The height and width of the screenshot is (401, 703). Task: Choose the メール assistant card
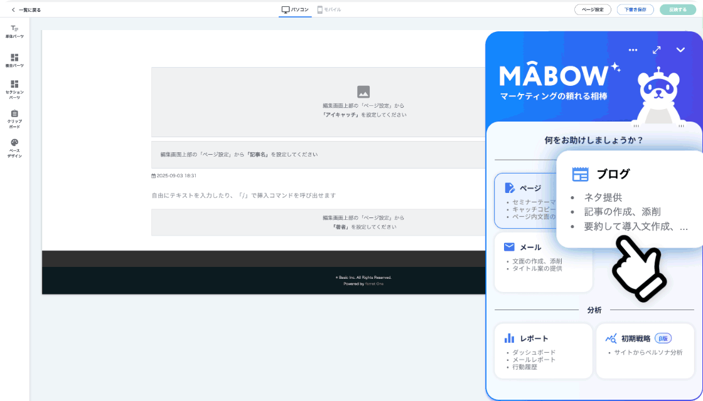point(543,261)
